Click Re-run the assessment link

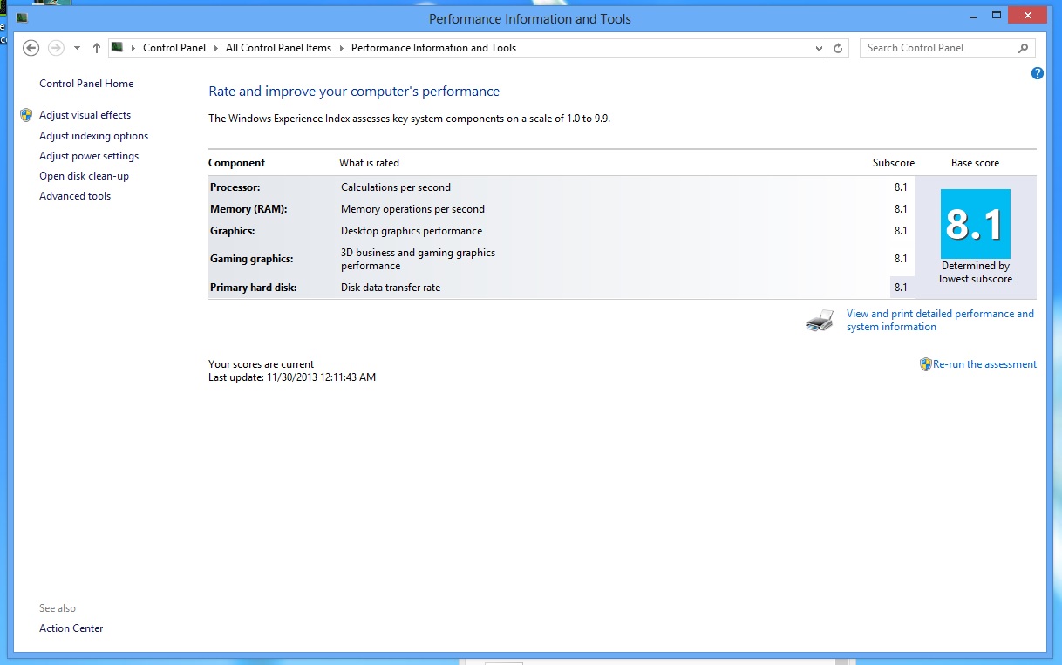[x=984, y=364]
